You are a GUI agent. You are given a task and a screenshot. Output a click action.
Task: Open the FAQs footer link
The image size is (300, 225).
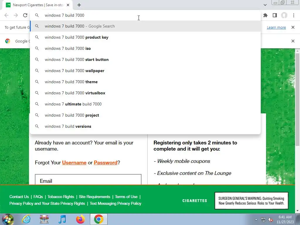pos(38,197)
